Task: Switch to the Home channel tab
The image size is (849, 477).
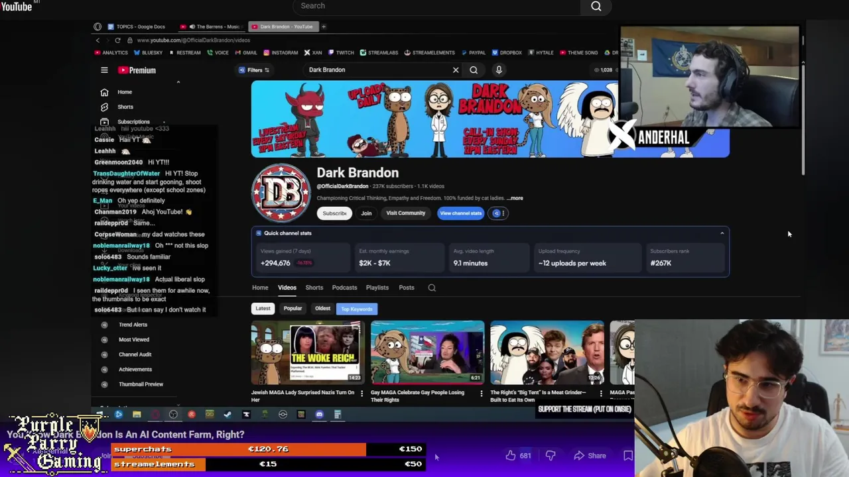Action: (x=260, y=288)
